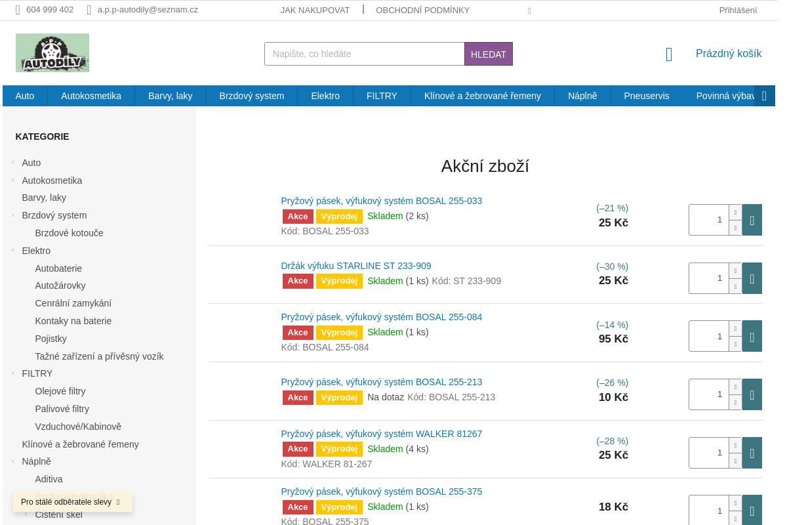The height and width of the screenshot is (525, 787).
Task: Increase quantity for BOSAL 255-084
Action: [x=735, y=328]
